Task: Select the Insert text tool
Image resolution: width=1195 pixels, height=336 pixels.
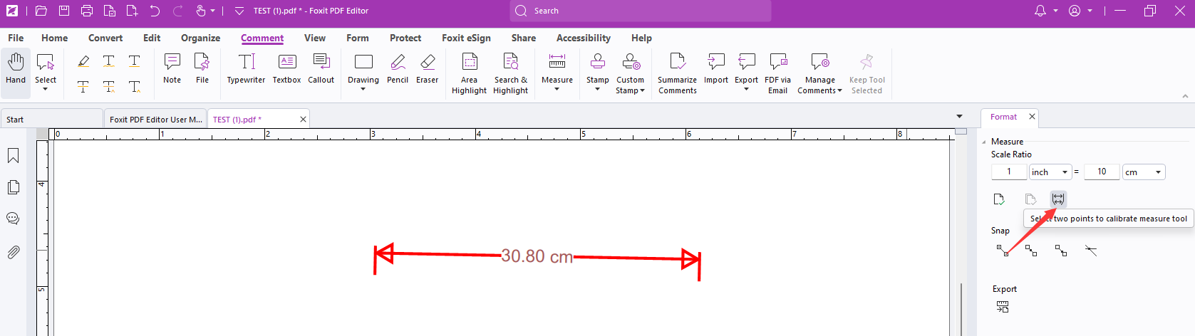Action: [135, 87]
